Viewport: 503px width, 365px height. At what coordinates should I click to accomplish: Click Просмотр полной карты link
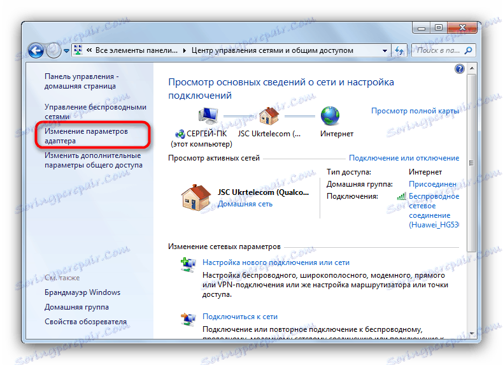click(x=414, y=111)
